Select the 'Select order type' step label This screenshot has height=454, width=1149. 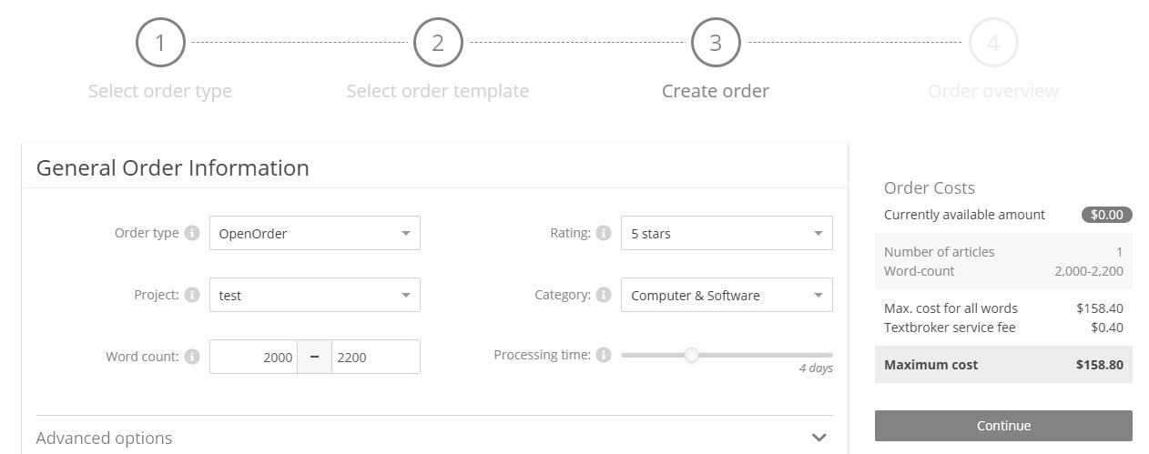[x=160, y=91]
